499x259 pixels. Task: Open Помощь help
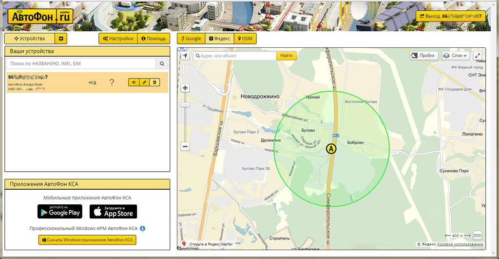point(154,39)
